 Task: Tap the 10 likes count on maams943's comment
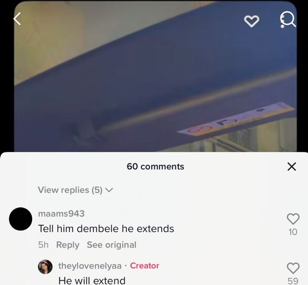(x=293, y=232)
